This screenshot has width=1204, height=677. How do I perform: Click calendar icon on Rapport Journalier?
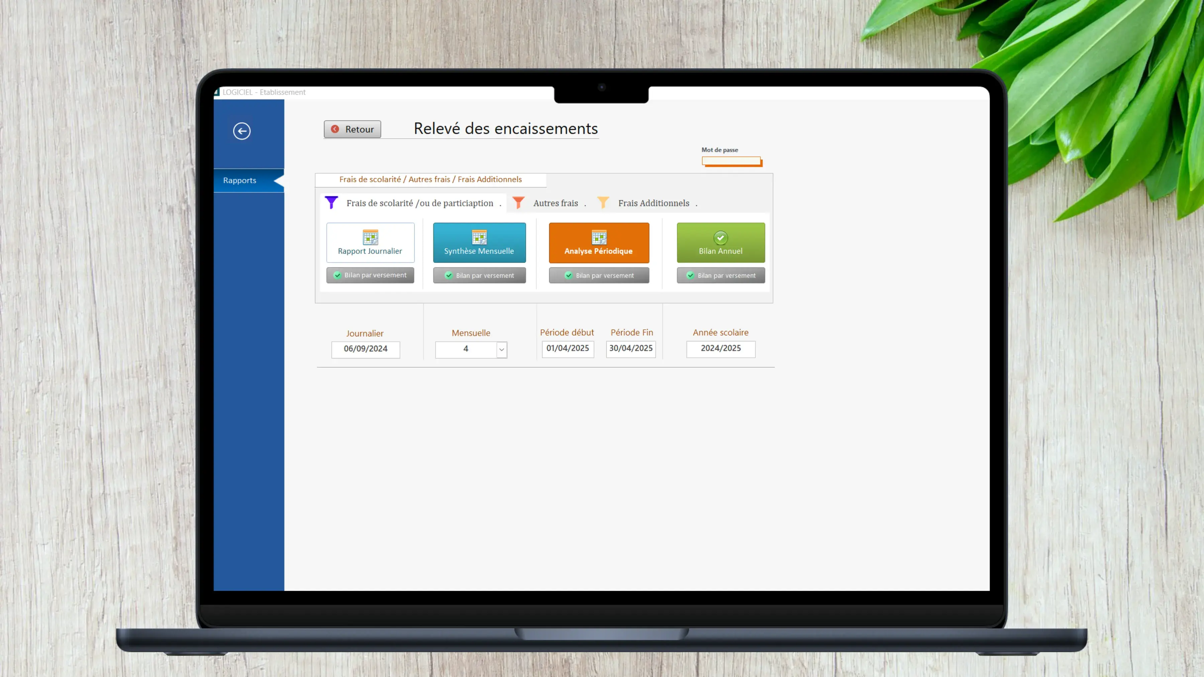(x=370, y=237)
